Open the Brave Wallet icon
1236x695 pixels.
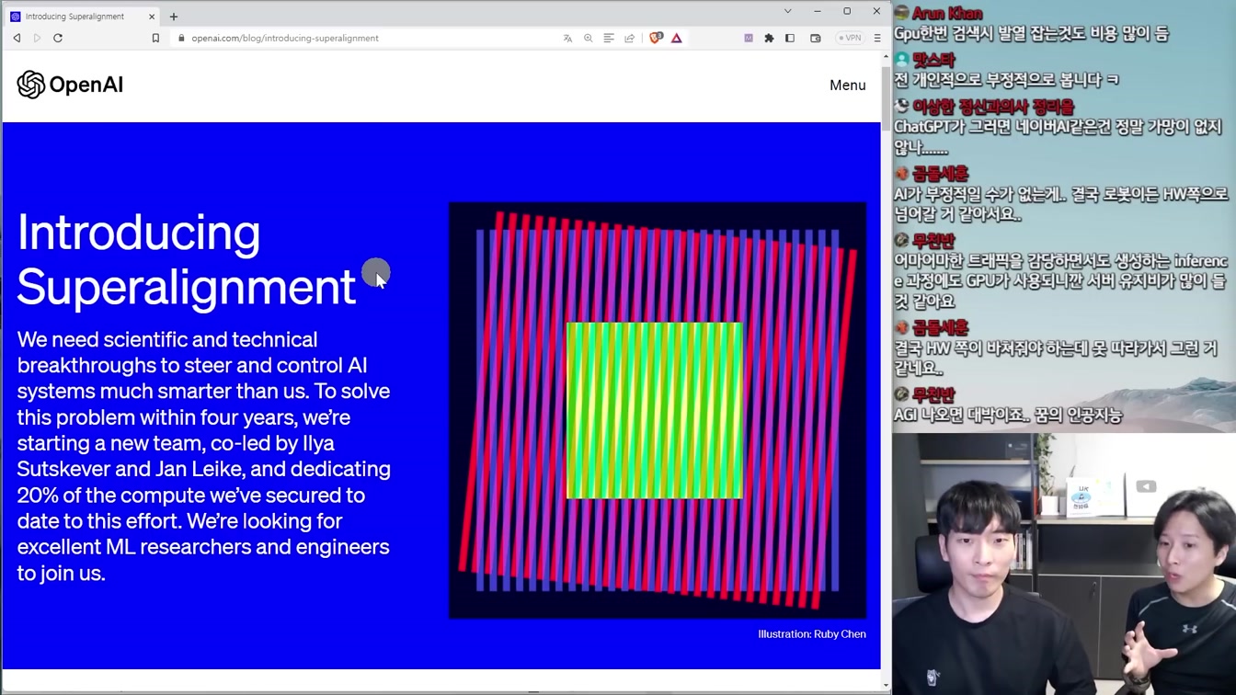(816, 38)
